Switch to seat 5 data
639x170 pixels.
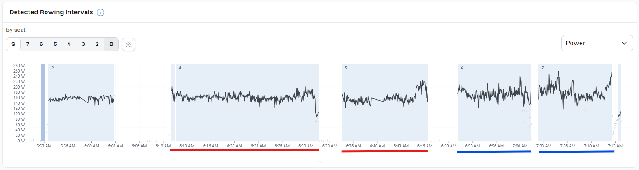point(55,45)
